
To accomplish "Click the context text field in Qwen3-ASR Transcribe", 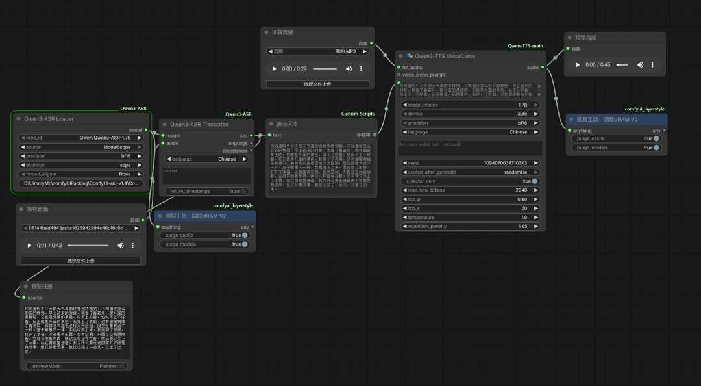I will point(206,175).
